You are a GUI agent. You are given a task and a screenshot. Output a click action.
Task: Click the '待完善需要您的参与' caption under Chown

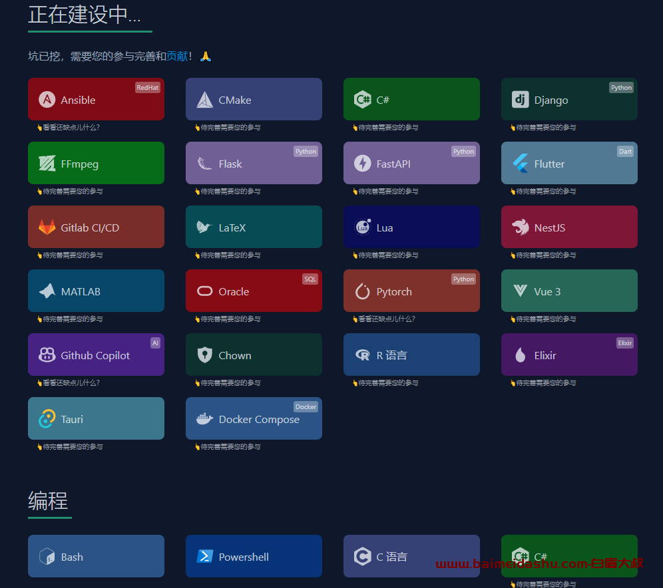tap(228, 382)
